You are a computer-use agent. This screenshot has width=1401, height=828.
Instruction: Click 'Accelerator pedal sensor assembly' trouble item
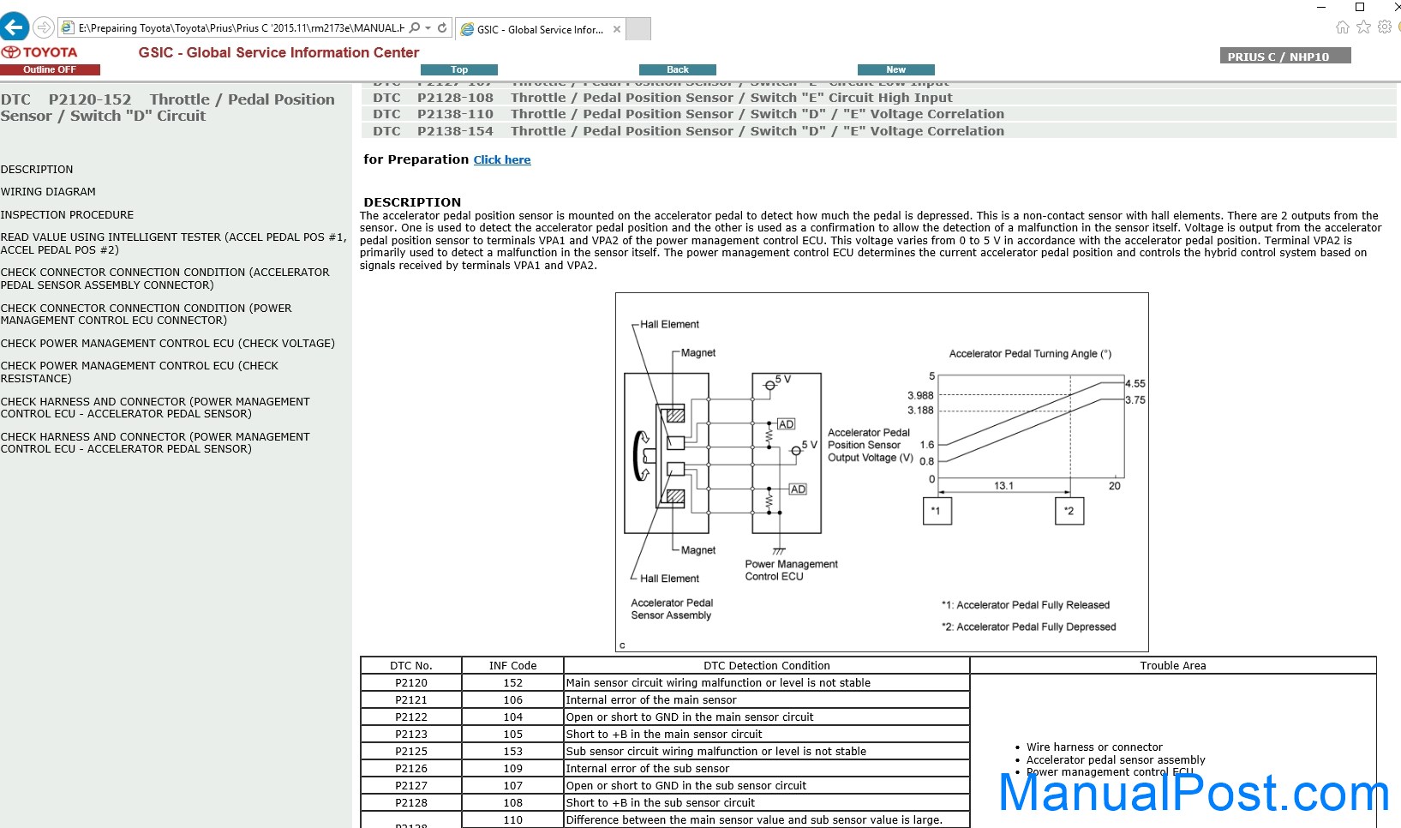point(1116,760)
